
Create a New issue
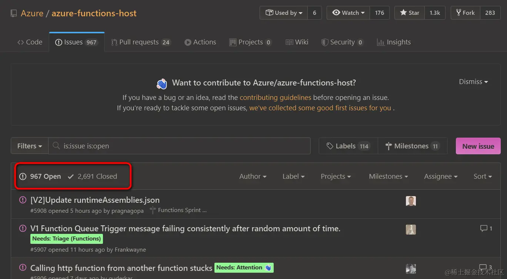click(478, 146)
